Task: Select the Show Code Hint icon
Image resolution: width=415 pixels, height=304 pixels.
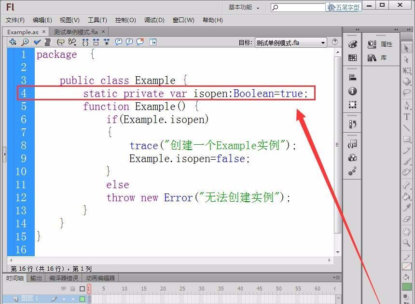Action: (61, 42)
